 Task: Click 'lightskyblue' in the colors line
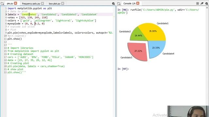[85, 20]
